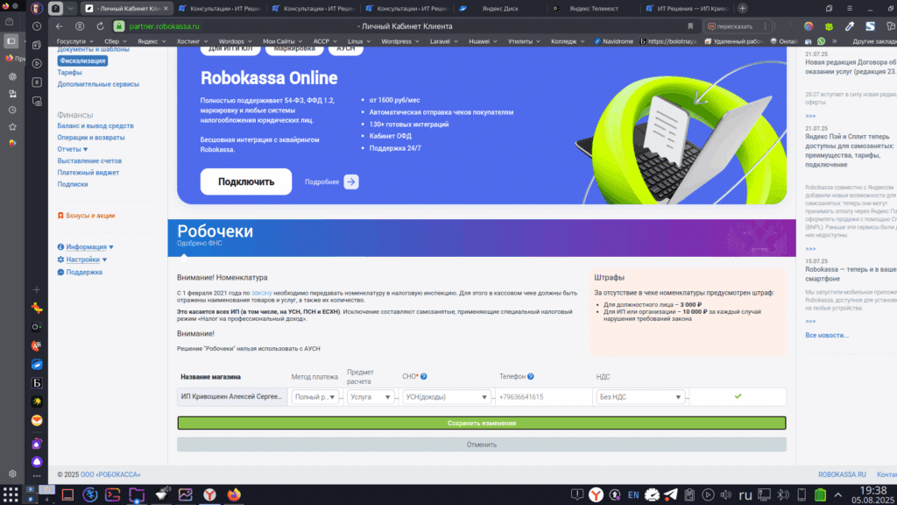Click the green checkmark in the store row

(x=738, y=396)
